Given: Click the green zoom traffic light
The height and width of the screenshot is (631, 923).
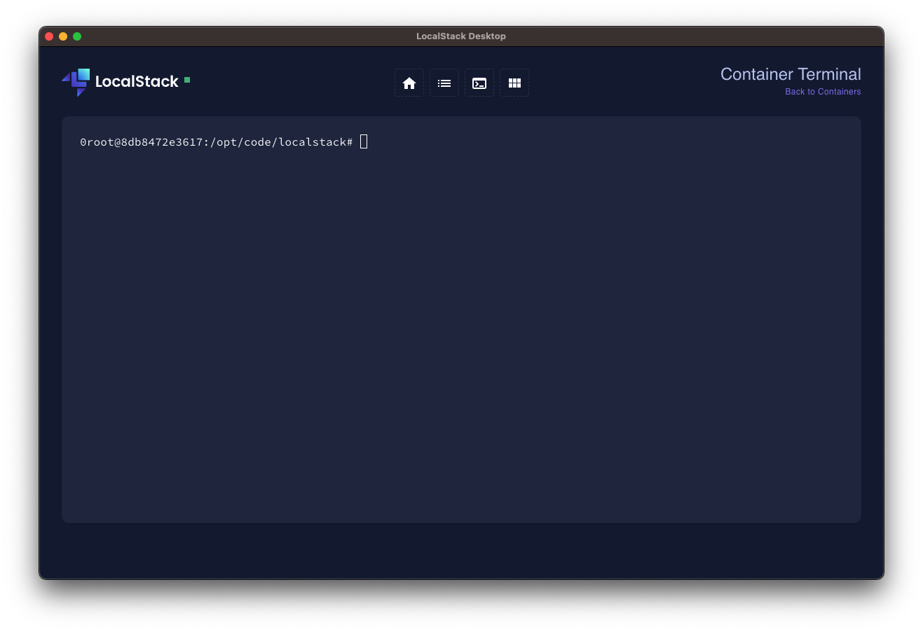Looking at the screenshot, I should click(77, 36).
